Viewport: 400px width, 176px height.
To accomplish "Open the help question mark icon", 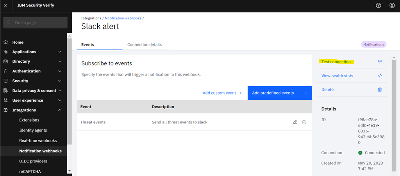I will [x=379, y=5].
